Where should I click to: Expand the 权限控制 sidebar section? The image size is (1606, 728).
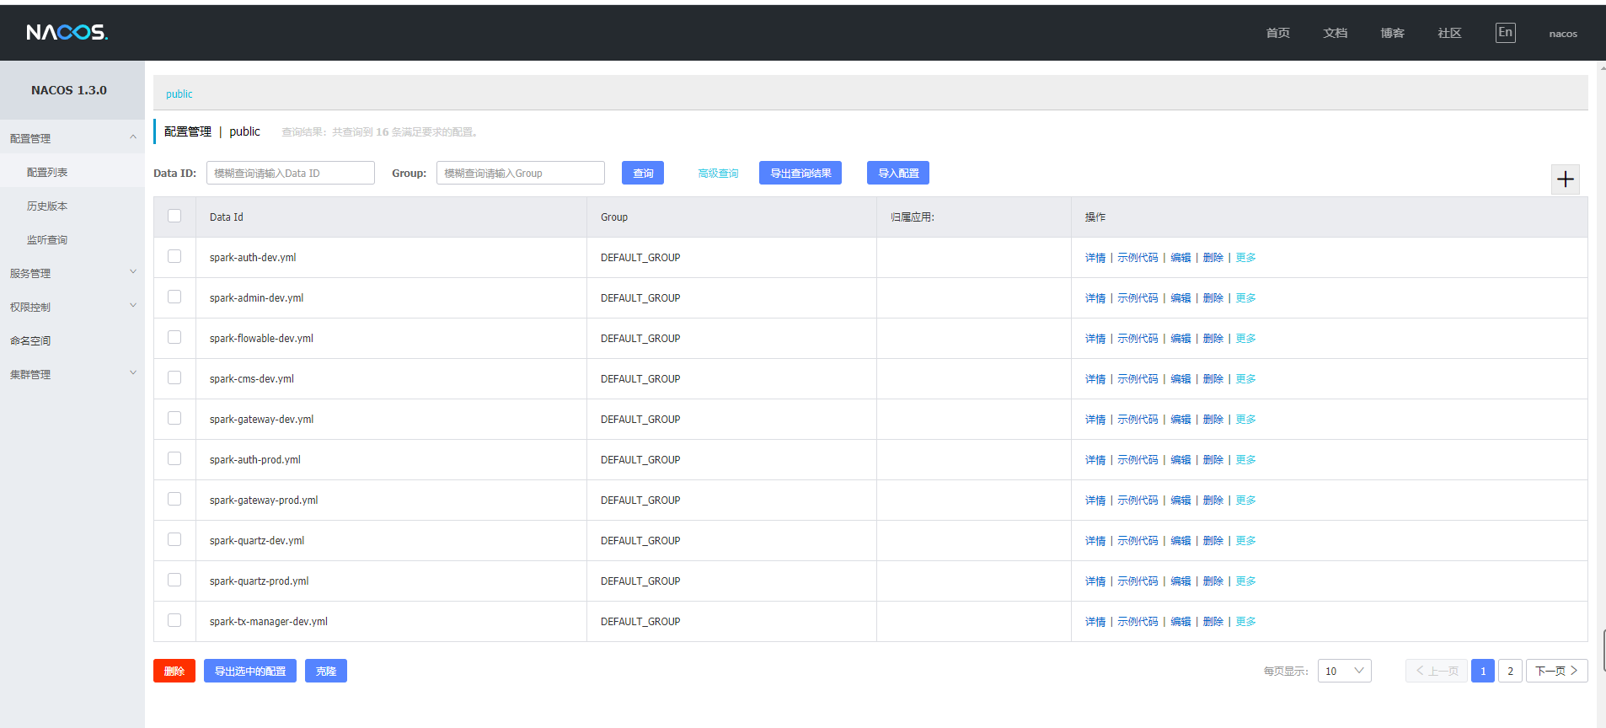click(x=72, y=307)
